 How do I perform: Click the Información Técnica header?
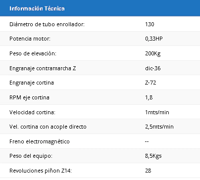(x=37, y=8)
